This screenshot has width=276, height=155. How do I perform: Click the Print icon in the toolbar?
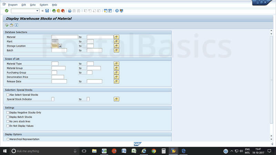(x=70, y=11)
